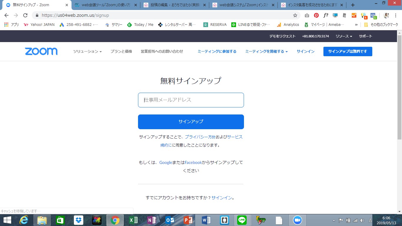Open the Chrome three-dot menu
The height and width of the screenshot is (226, 402).
coord(396,15)
